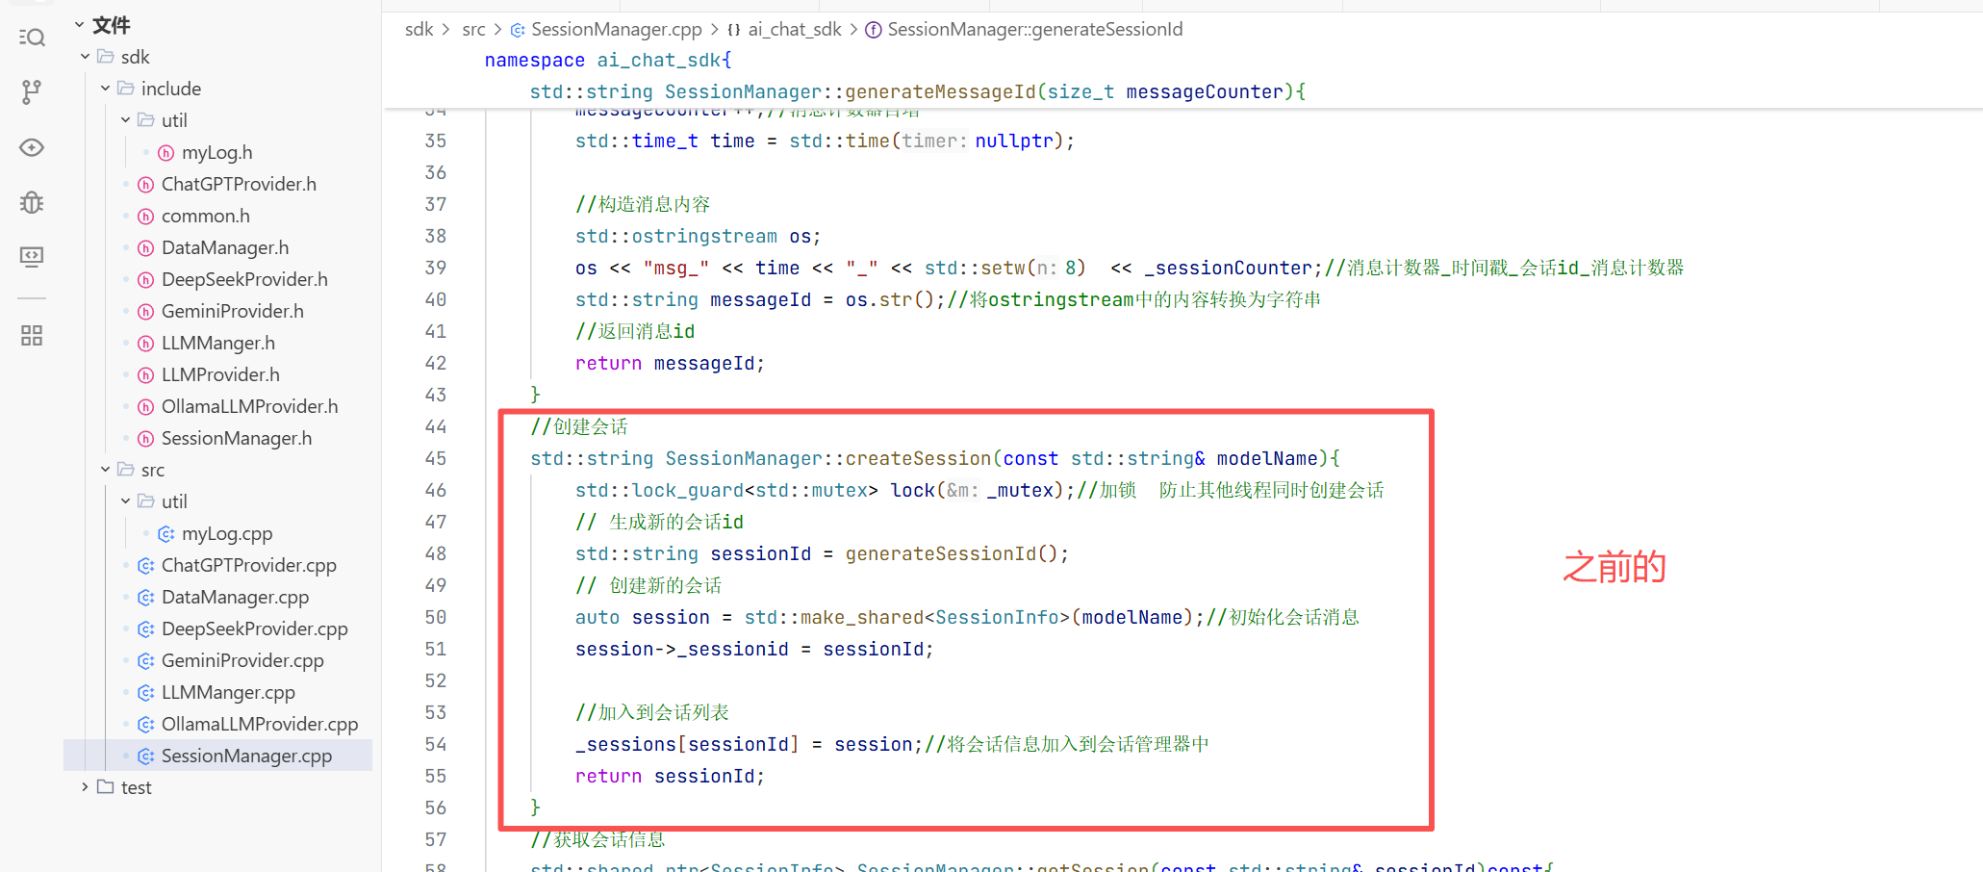Open DataManager.h file
Viewport: 1983px width, 872px height.
(224, 247)
